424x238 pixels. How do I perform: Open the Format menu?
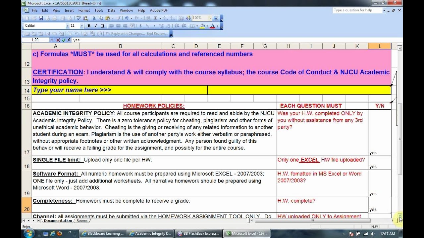(x=84, y=11)
